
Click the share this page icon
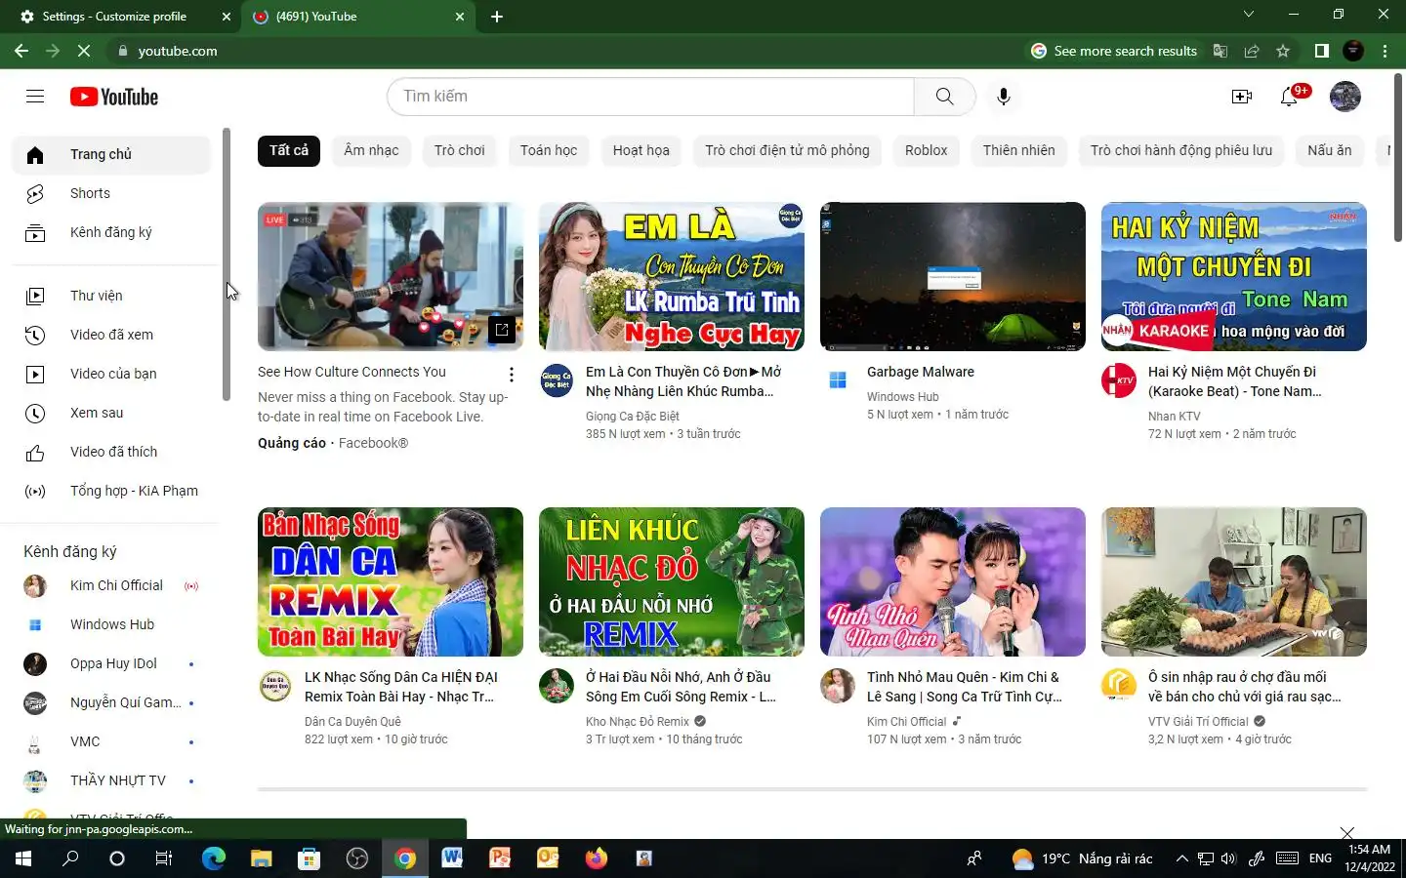point(1252,51)
